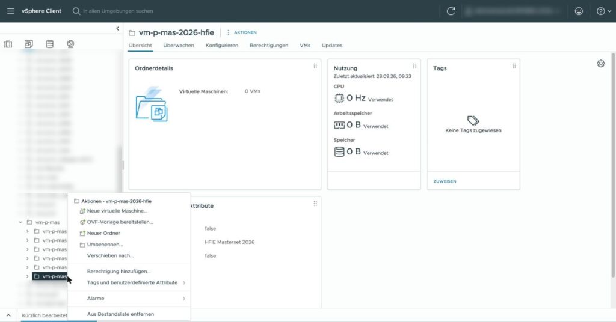The image size is (616, 322).
Task: Click the refresh icon in top bar
Action: pyautogui.click(x=451, y=11)
